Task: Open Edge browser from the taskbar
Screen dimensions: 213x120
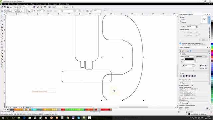Action: pyautogui.click(x=24, y=118)
